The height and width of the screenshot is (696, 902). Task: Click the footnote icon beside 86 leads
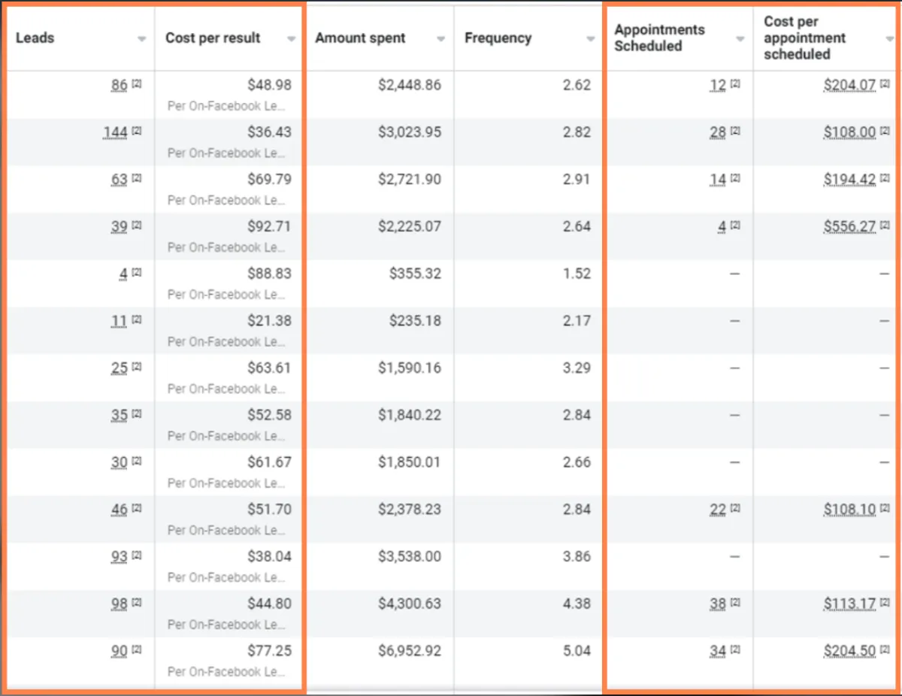(136, 84)
